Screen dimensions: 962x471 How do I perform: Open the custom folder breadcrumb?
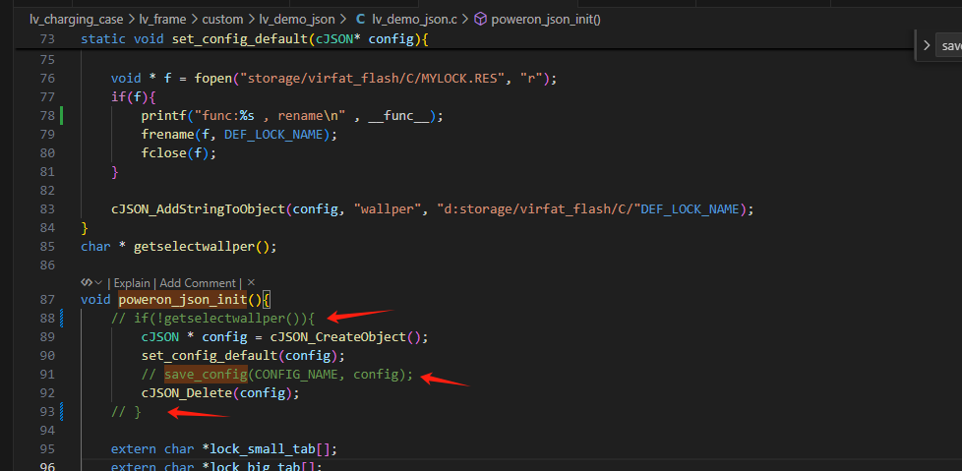[222, 19]
